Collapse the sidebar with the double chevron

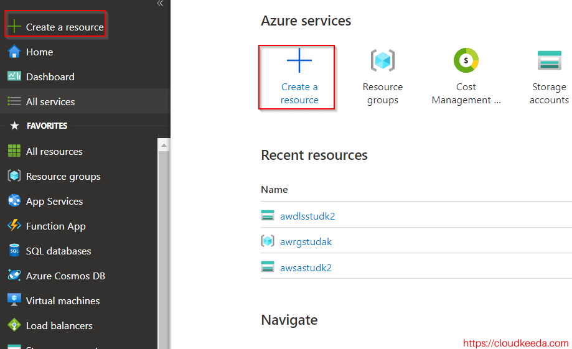160,3
